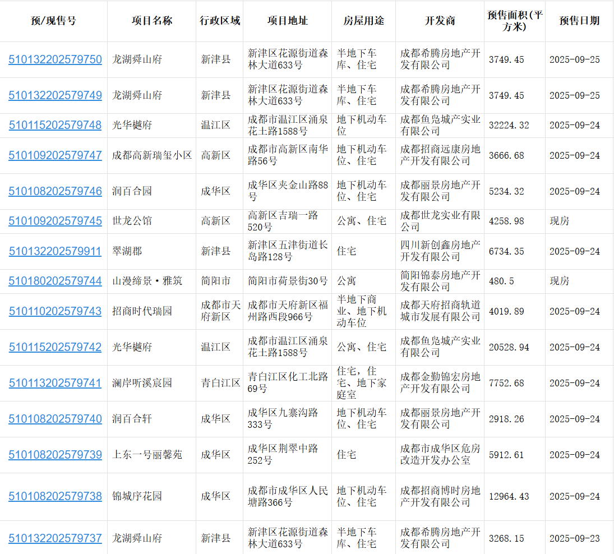The height and width of the screenshot is (554, 614).
Task: Select presale link 510113202579741
Action: (x=55, y=383)
